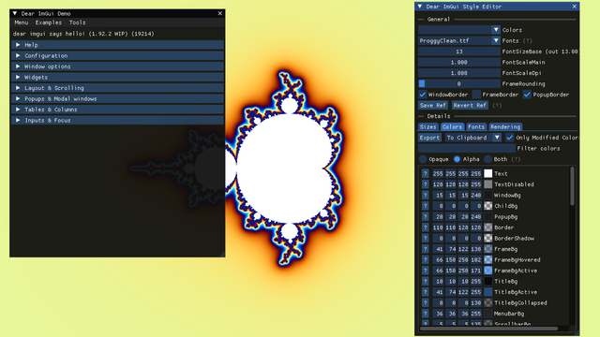Click the ? button in the TitleBg row
This screenshot has height=337, width=600.
(425, 281)
